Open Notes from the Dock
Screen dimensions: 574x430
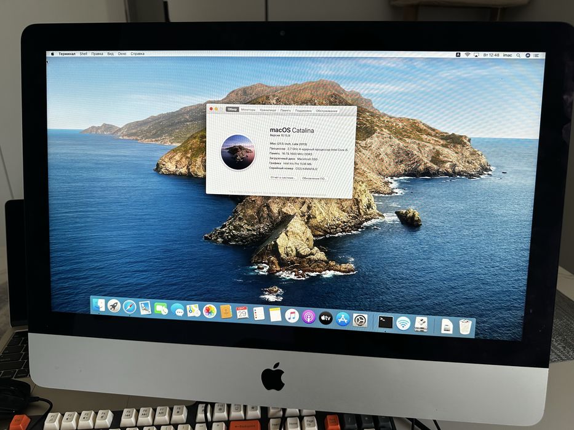(275, 315)
